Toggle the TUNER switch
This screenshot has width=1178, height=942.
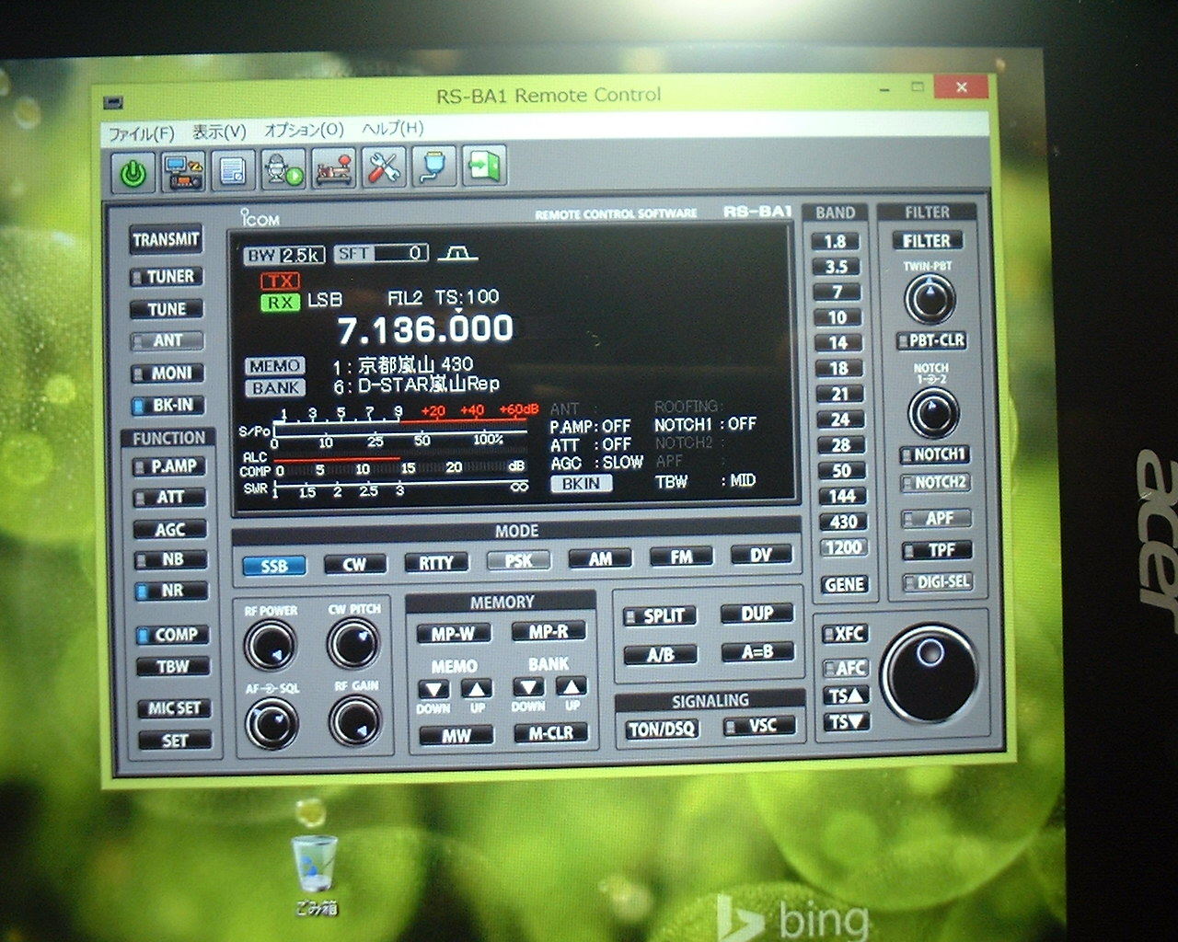click(166, 276)
